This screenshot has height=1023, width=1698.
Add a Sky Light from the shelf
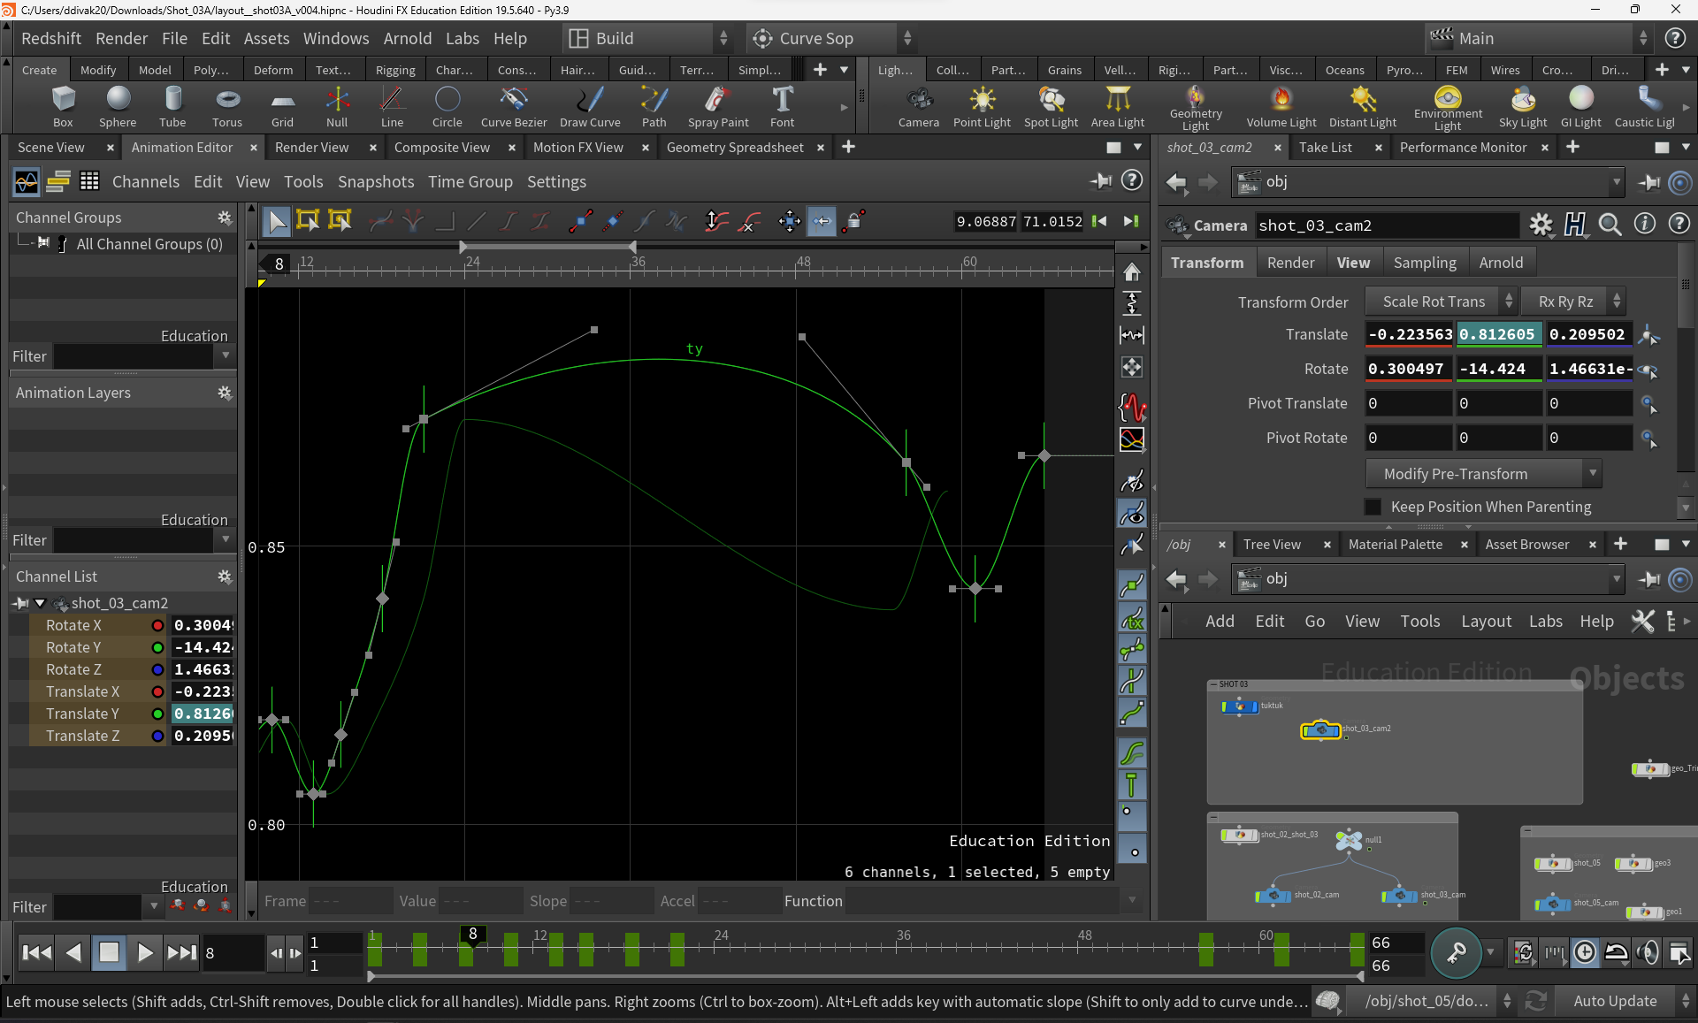[1523, 106]
